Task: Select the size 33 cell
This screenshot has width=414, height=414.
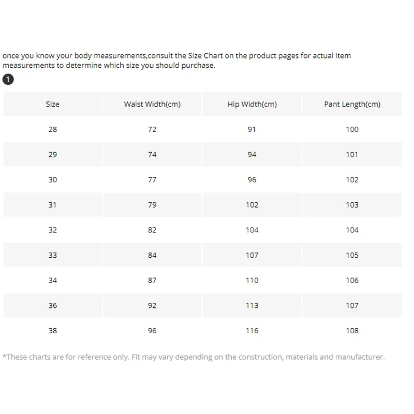Action: 53,255
